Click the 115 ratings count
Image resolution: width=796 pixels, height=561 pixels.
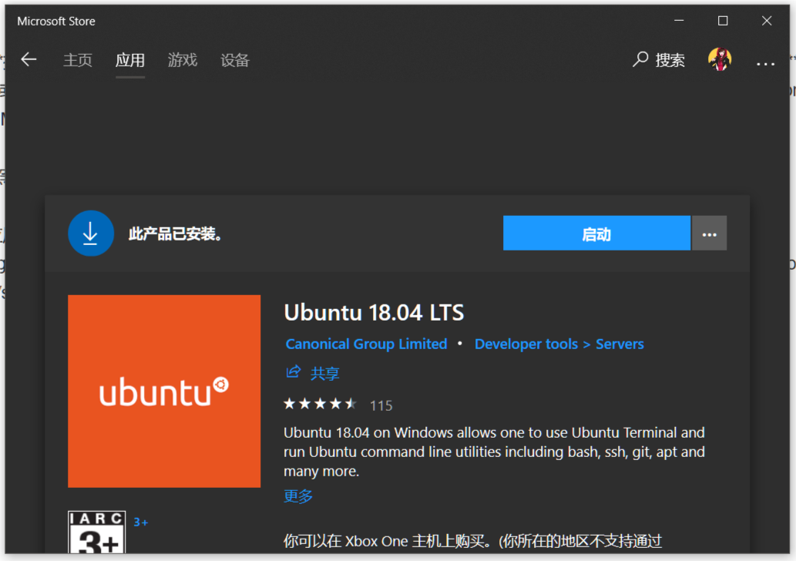click(381, 405)
